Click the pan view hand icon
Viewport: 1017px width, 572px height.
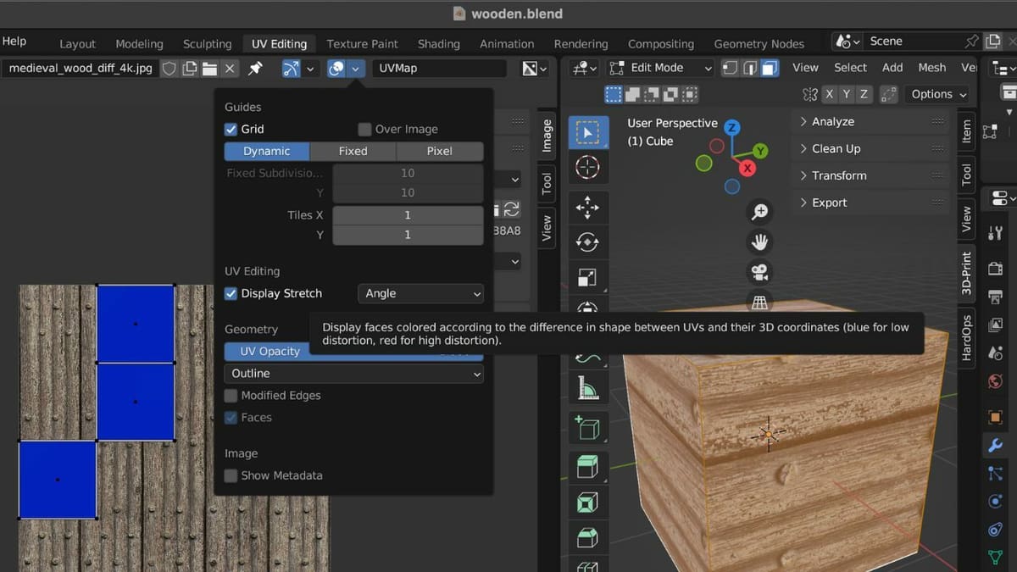(x=759, y=242)
